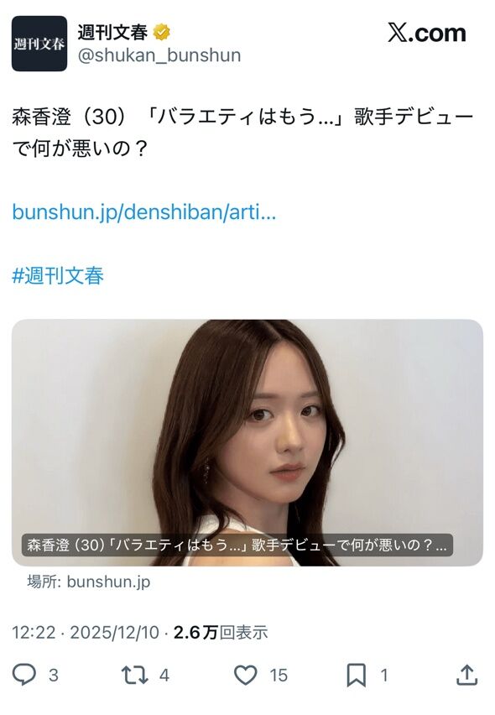Open the article preview card image
The width and height of the screenshot is (495, 715).
click(247, 442)
